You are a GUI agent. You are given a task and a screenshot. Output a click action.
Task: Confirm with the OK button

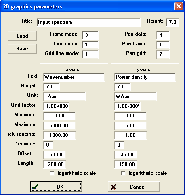click(x=56, y=187)
